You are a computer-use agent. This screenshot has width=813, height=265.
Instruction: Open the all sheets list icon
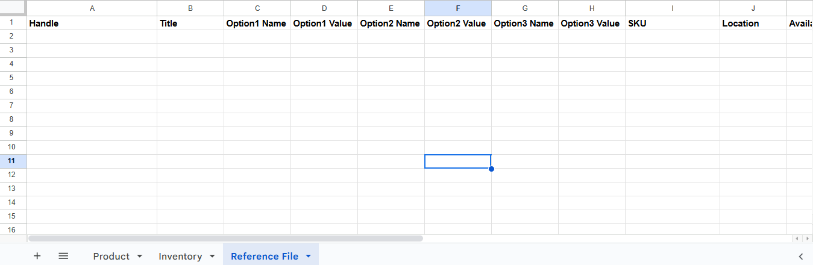(63, 256)
